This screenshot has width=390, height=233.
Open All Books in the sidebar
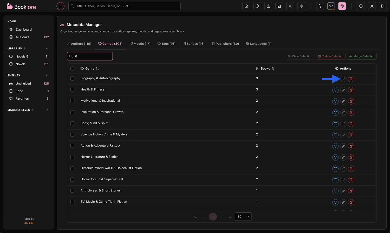pos(22,37)
